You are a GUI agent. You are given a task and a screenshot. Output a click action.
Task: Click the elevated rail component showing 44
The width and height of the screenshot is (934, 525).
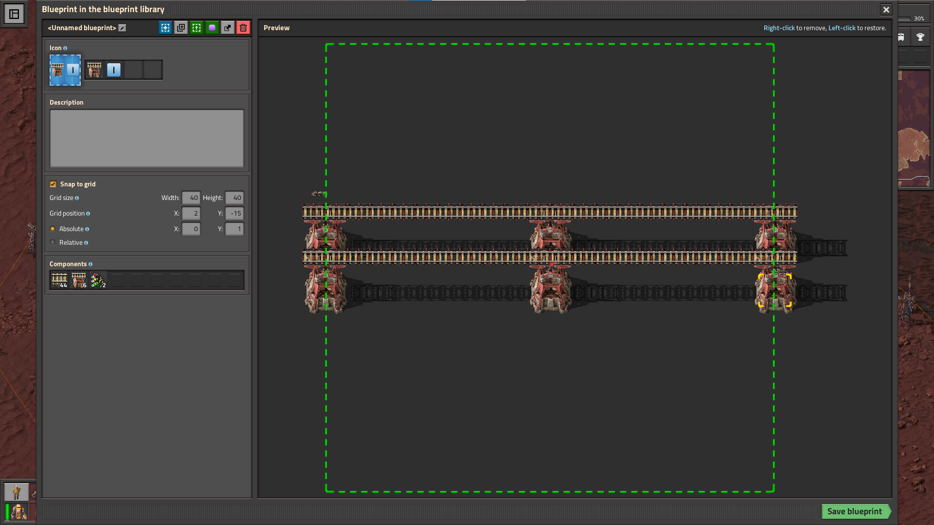(59, 280)
